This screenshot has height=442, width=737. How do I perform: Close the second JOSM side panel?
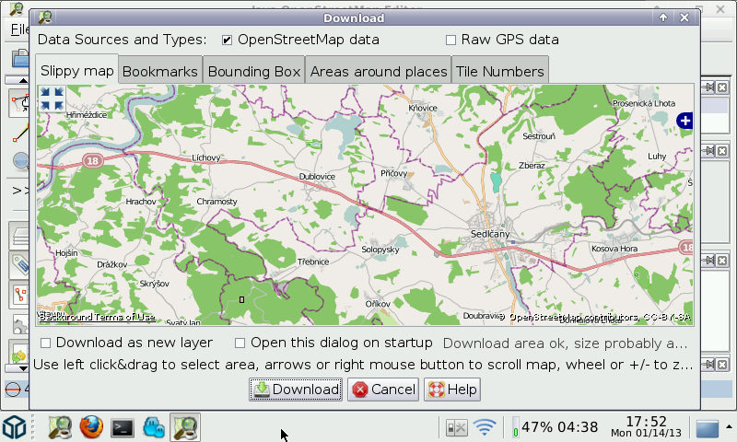[722, 151]
